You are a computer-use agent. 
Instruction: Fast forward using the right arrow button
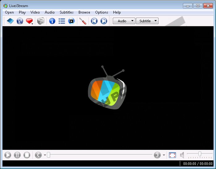[x=157, y=155]
